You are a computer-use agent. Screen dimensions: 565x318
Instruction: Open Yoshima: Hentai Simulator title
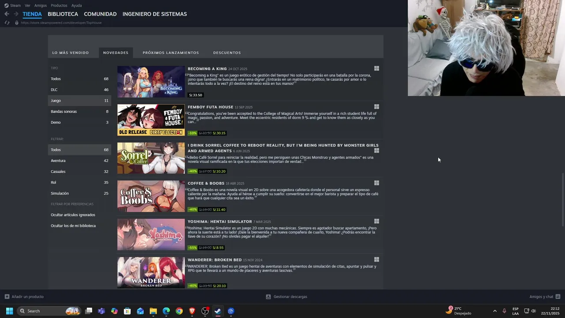220,222
